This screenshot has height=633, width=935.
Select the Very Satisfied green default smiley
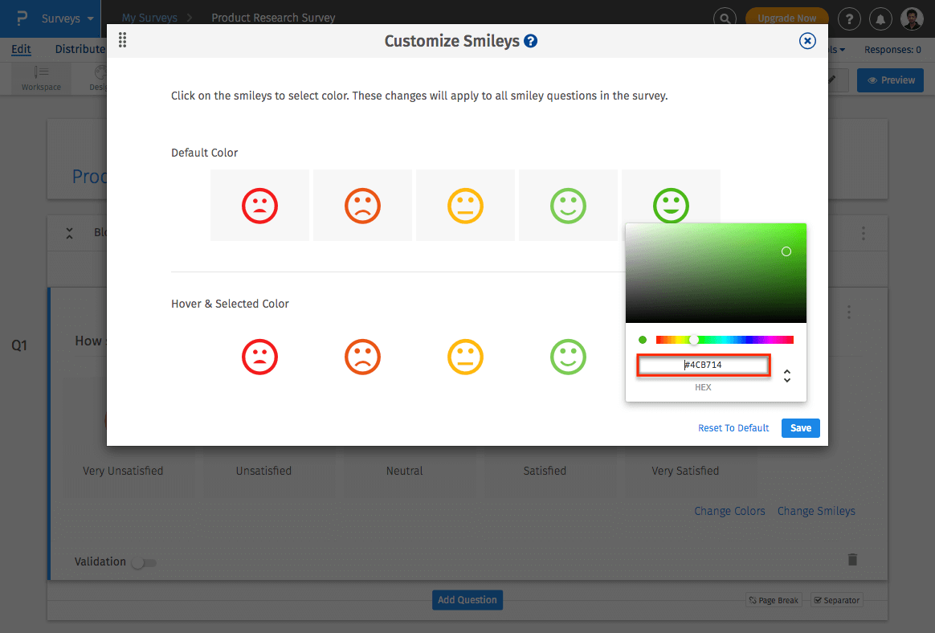[x=671, y=205]
